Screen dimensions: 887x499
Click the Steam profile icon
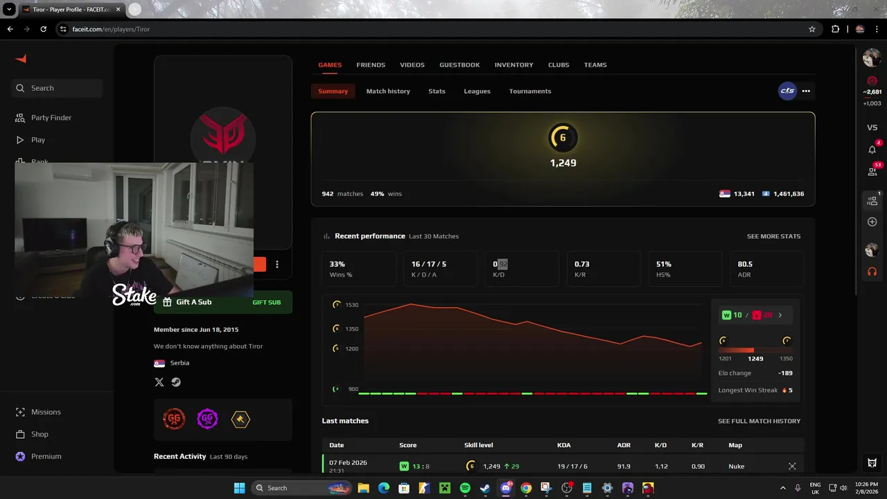point(176,382)
